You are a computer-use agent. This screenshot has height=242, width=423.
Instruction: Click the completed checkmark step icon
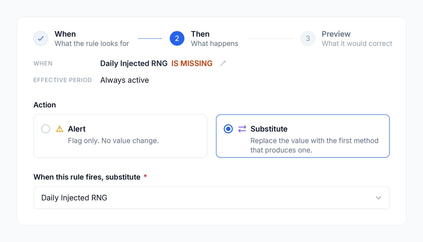(41, 38)
